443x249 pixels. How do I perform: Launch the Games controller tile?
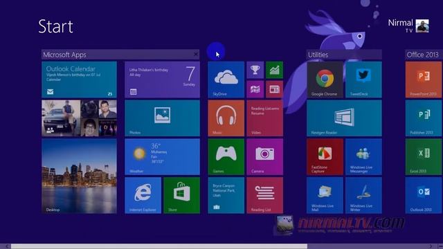[x=226, y=157]
